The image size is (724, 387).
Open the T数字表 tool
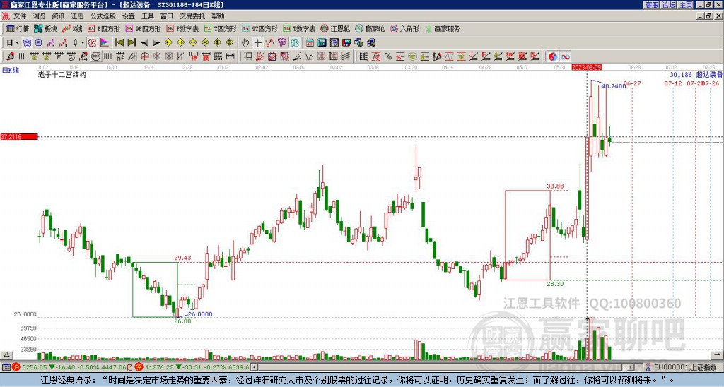click(299, 28)
